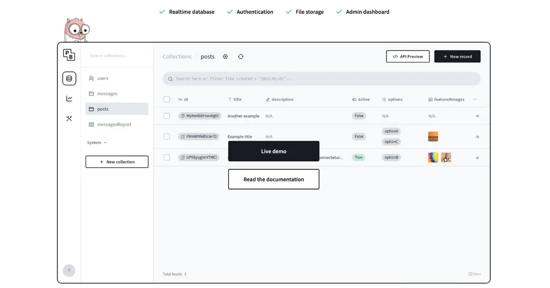The image size is (550, 288).
Task: Click the New collection button
Action: (117, 161)
